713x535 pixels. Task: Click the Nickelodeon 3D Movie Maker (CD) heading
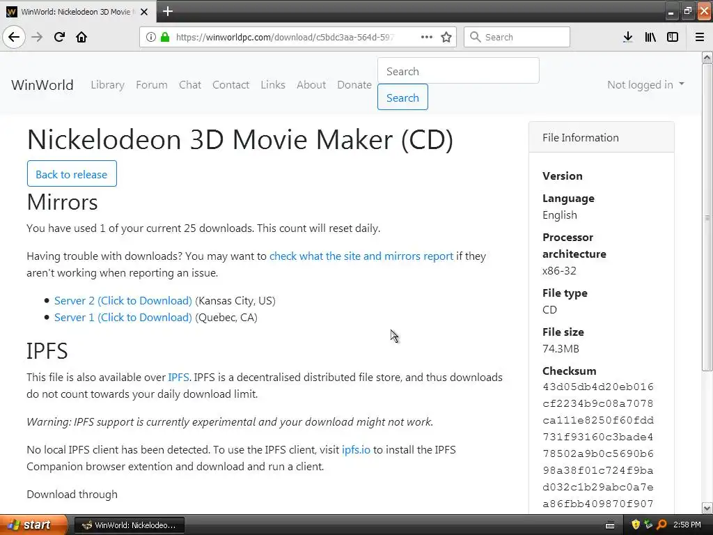coord(240,139)
